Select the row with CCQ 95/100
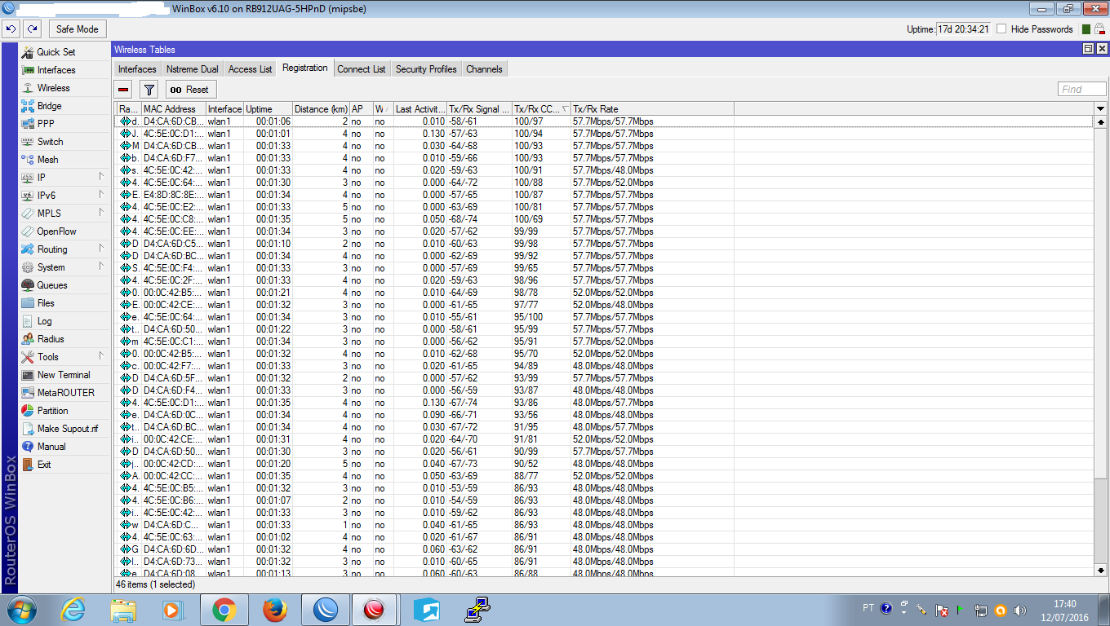 tap(604, 317)
